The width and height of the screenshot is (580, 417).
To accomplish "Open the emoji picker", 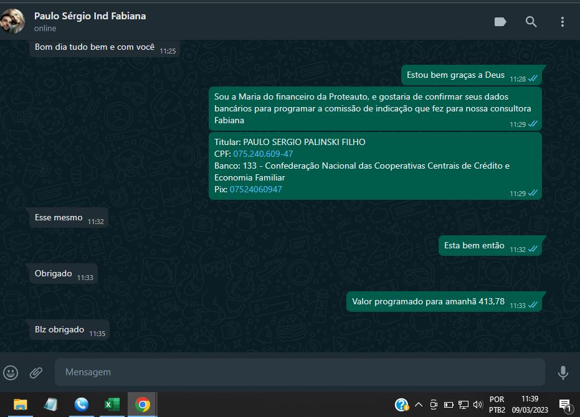I will pos(11,372).
